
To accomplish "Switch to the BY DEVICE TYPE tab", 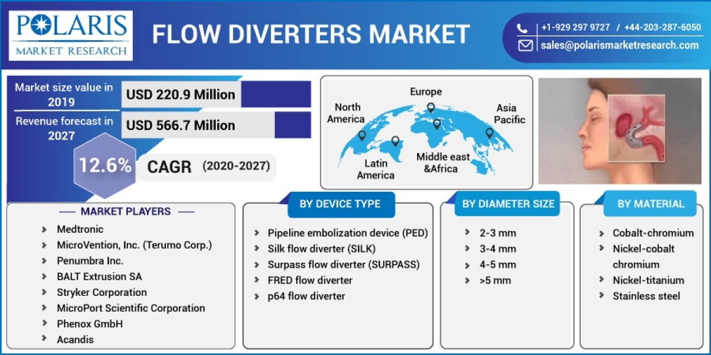I will (x=341, y=204).
